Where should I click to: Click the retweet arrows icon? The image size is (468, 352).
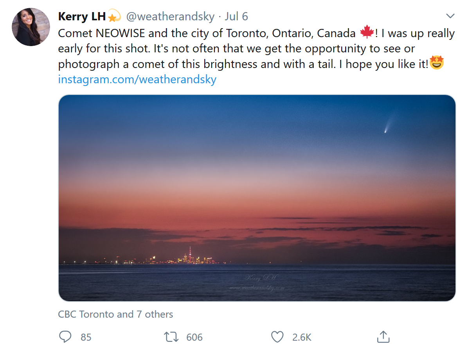pos(171,337)
